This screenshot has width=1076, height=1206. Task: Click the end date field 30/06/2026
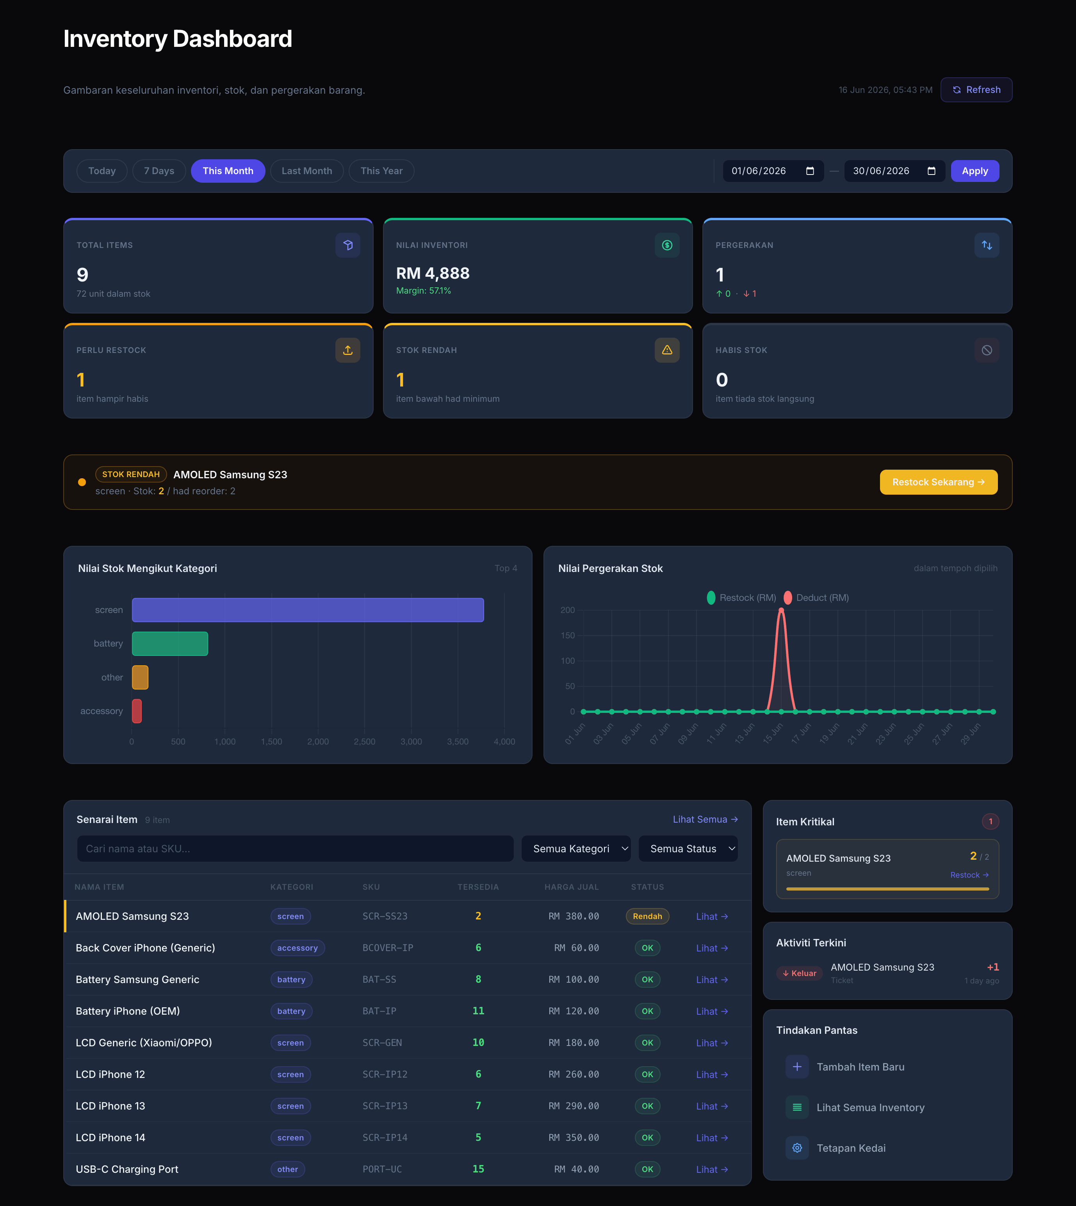pyautogui.click(x=894, y=171)
